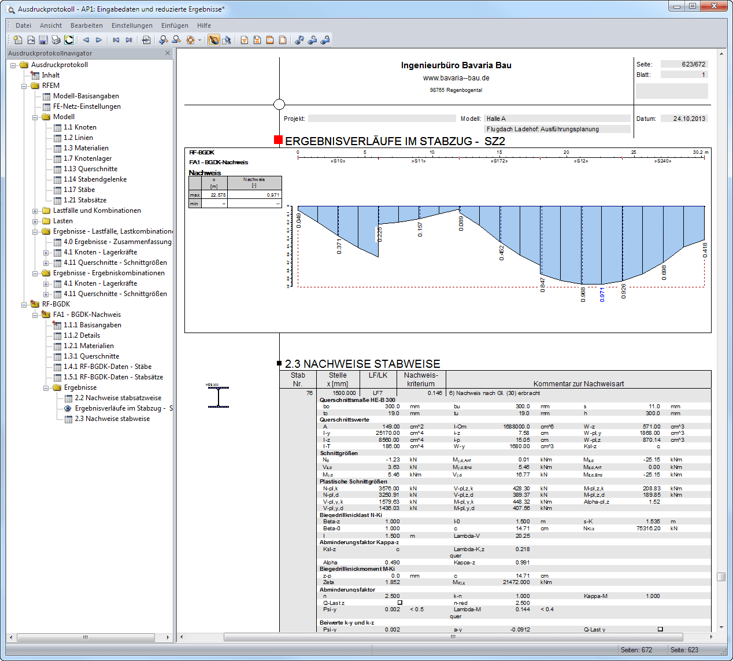Click the third orange page layout icon
The width and height of the screenshot is (733, 661).
(270, 40)
